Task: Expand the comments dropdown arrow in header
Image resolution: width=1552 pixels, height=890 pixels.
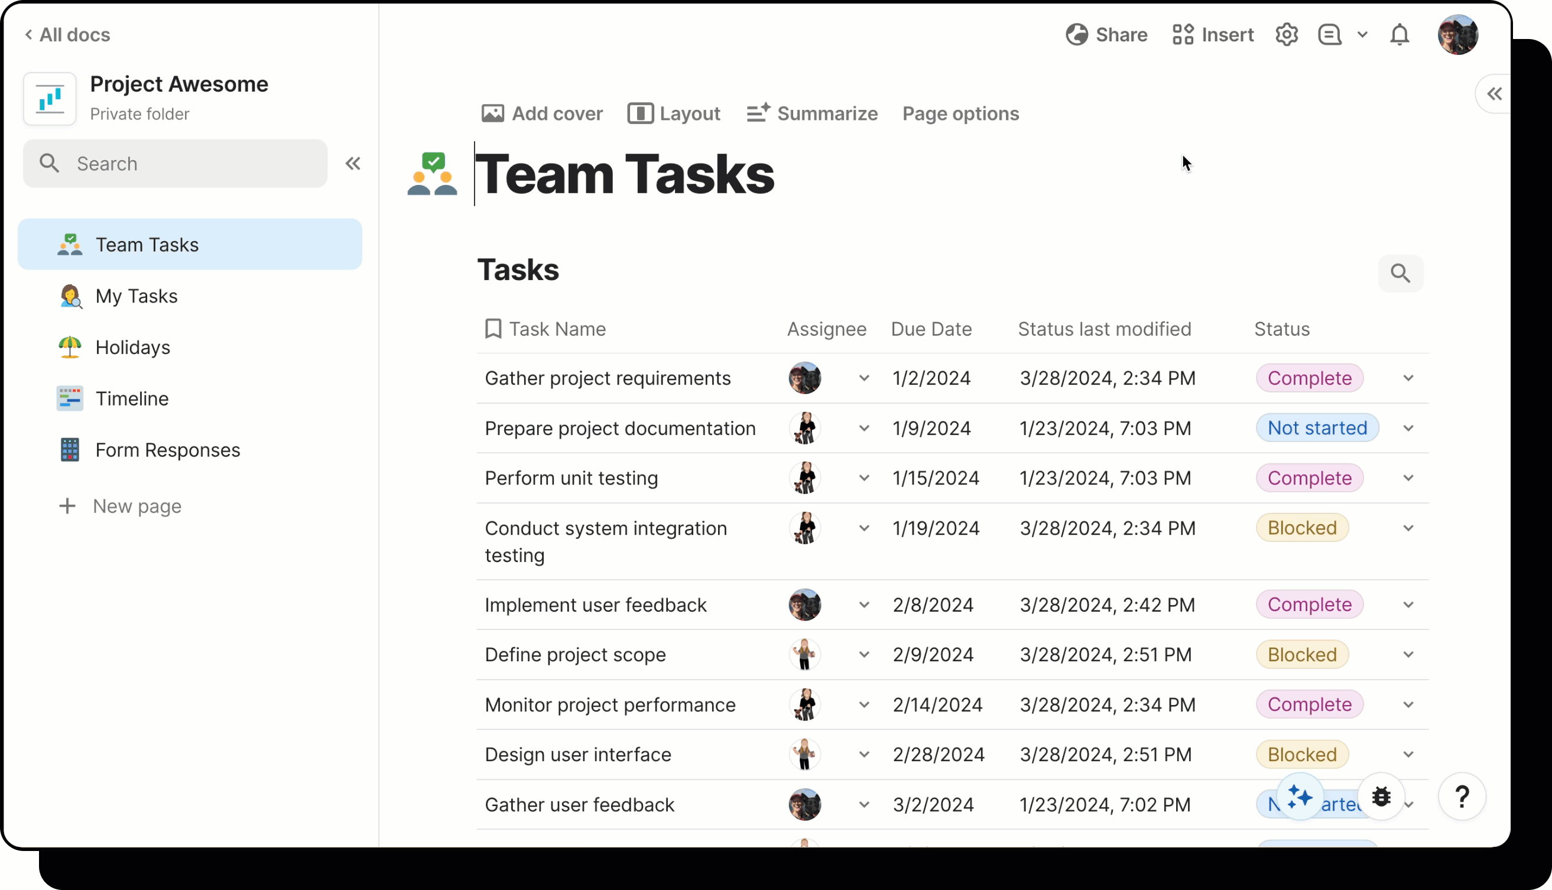Action: (1362, 35)
